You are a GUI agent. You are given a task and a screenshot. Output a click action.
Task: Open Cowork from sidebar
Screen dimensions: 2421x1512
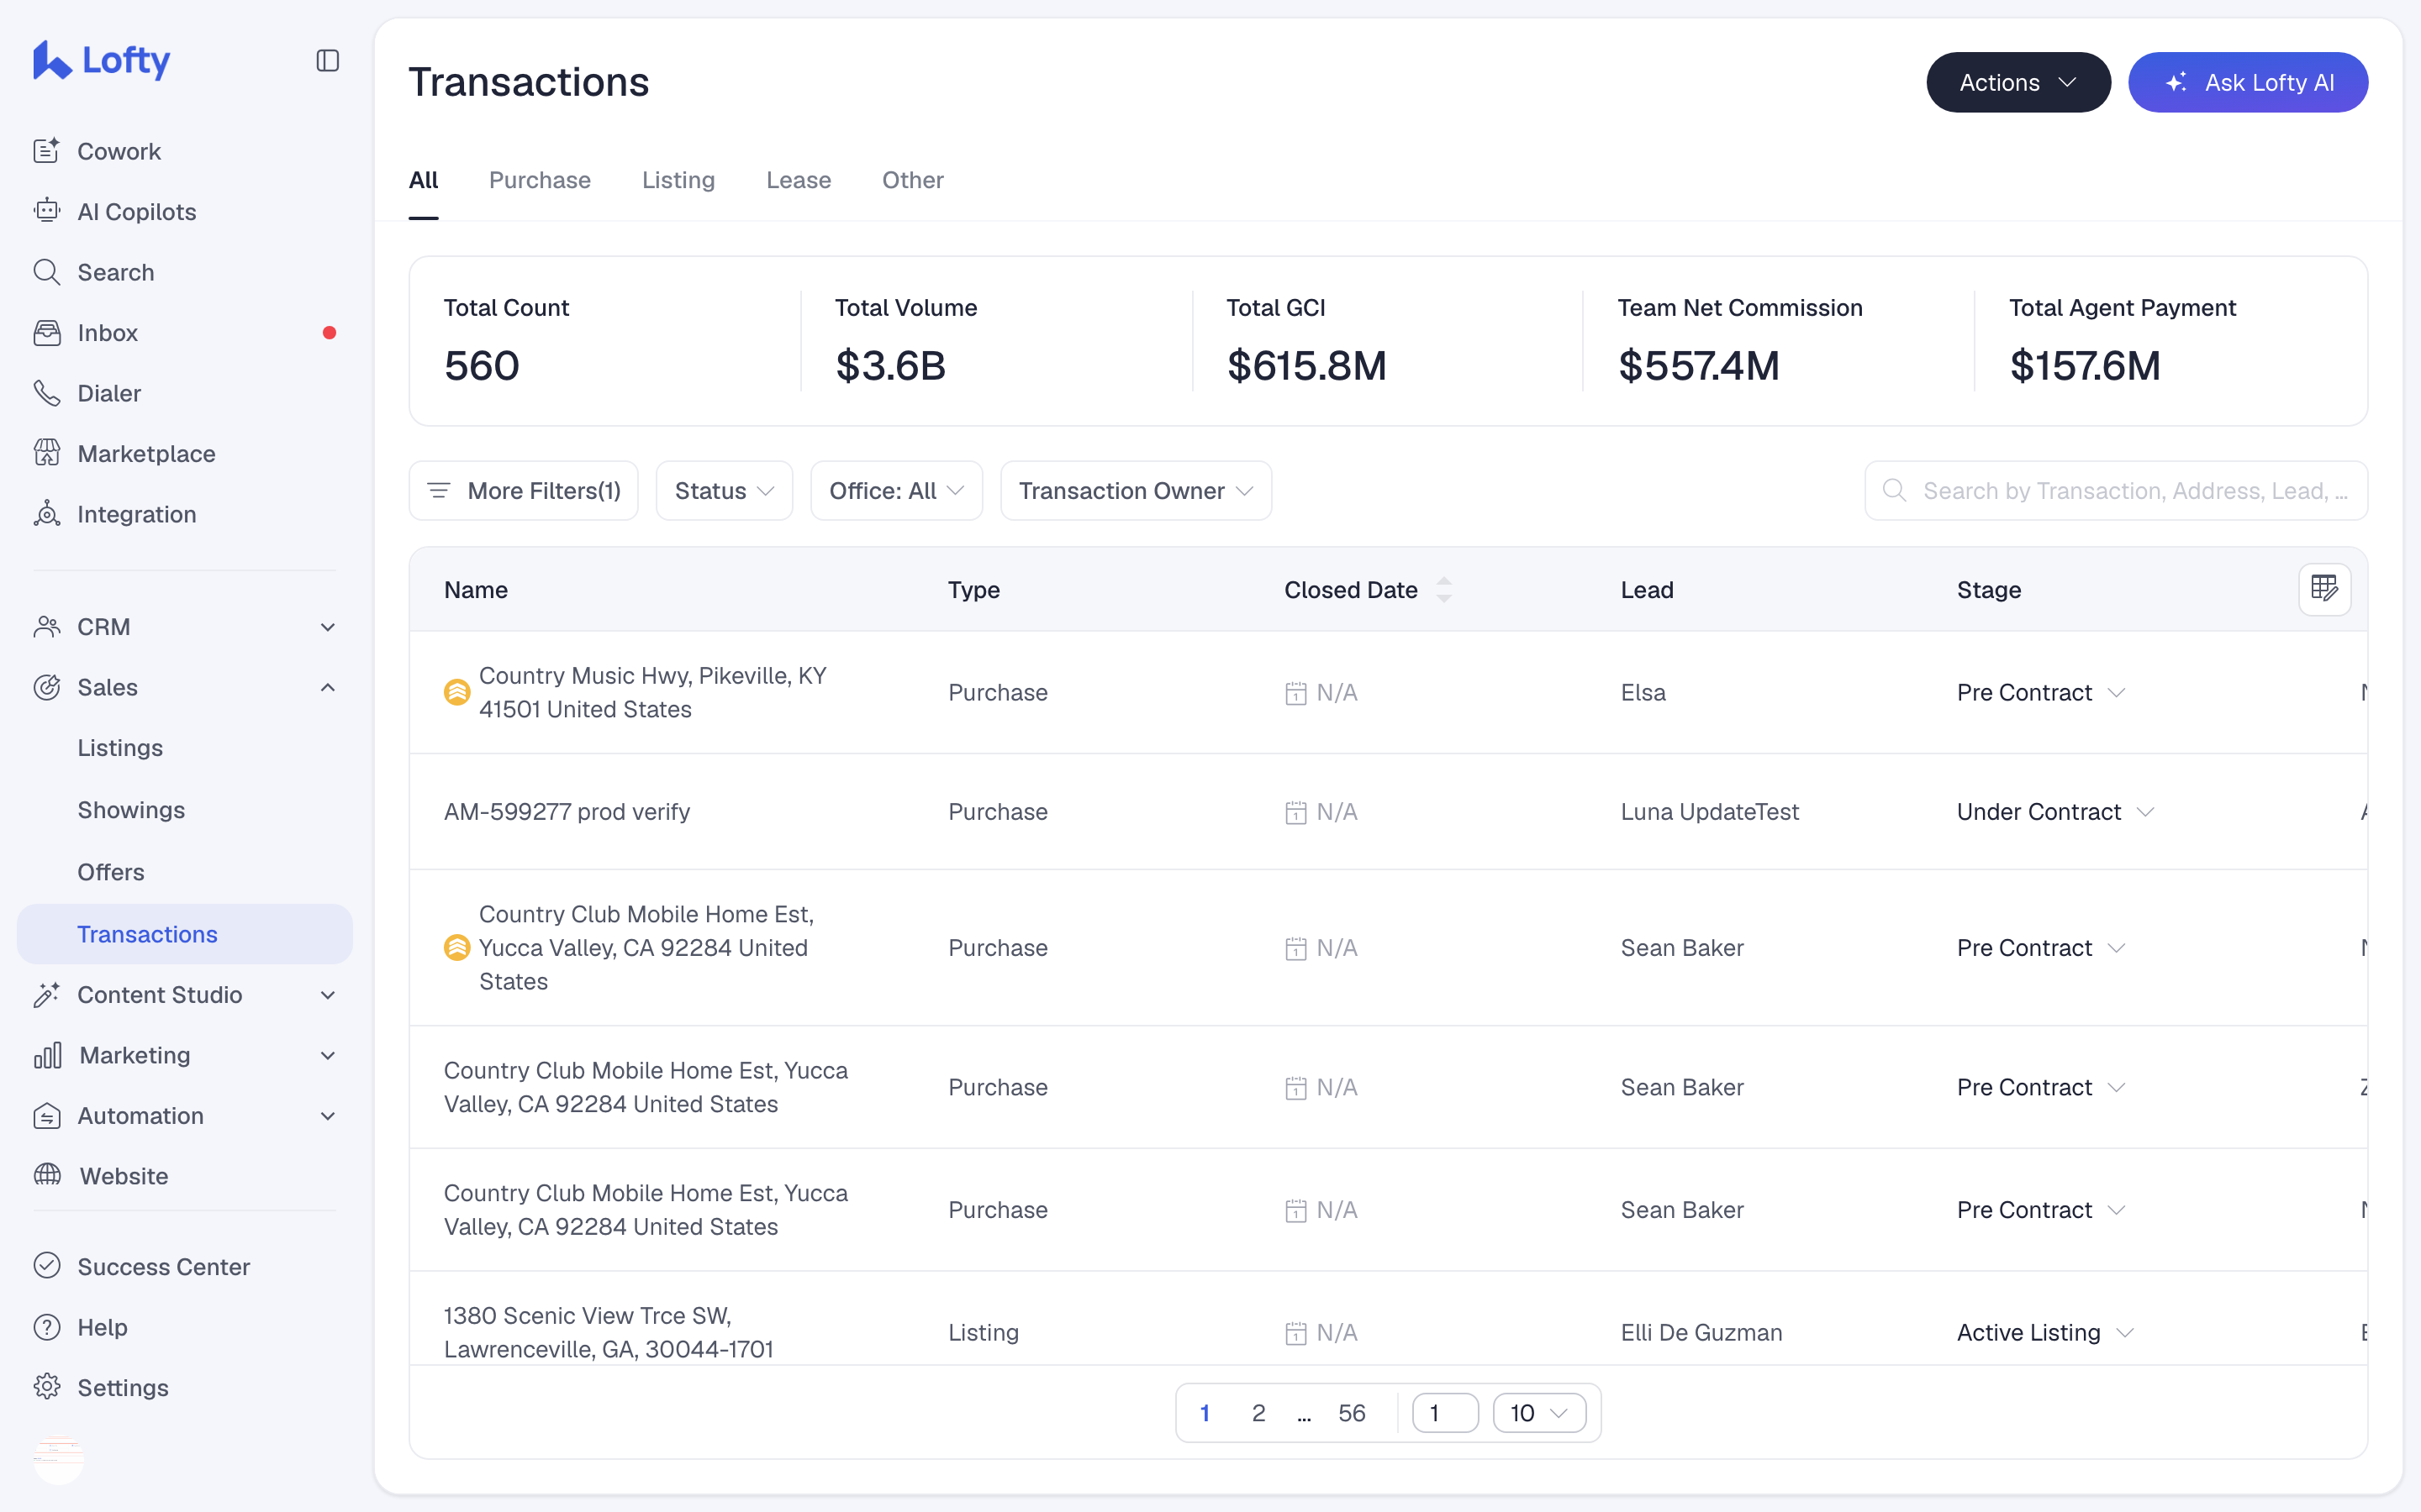click(x=119, y=151)
